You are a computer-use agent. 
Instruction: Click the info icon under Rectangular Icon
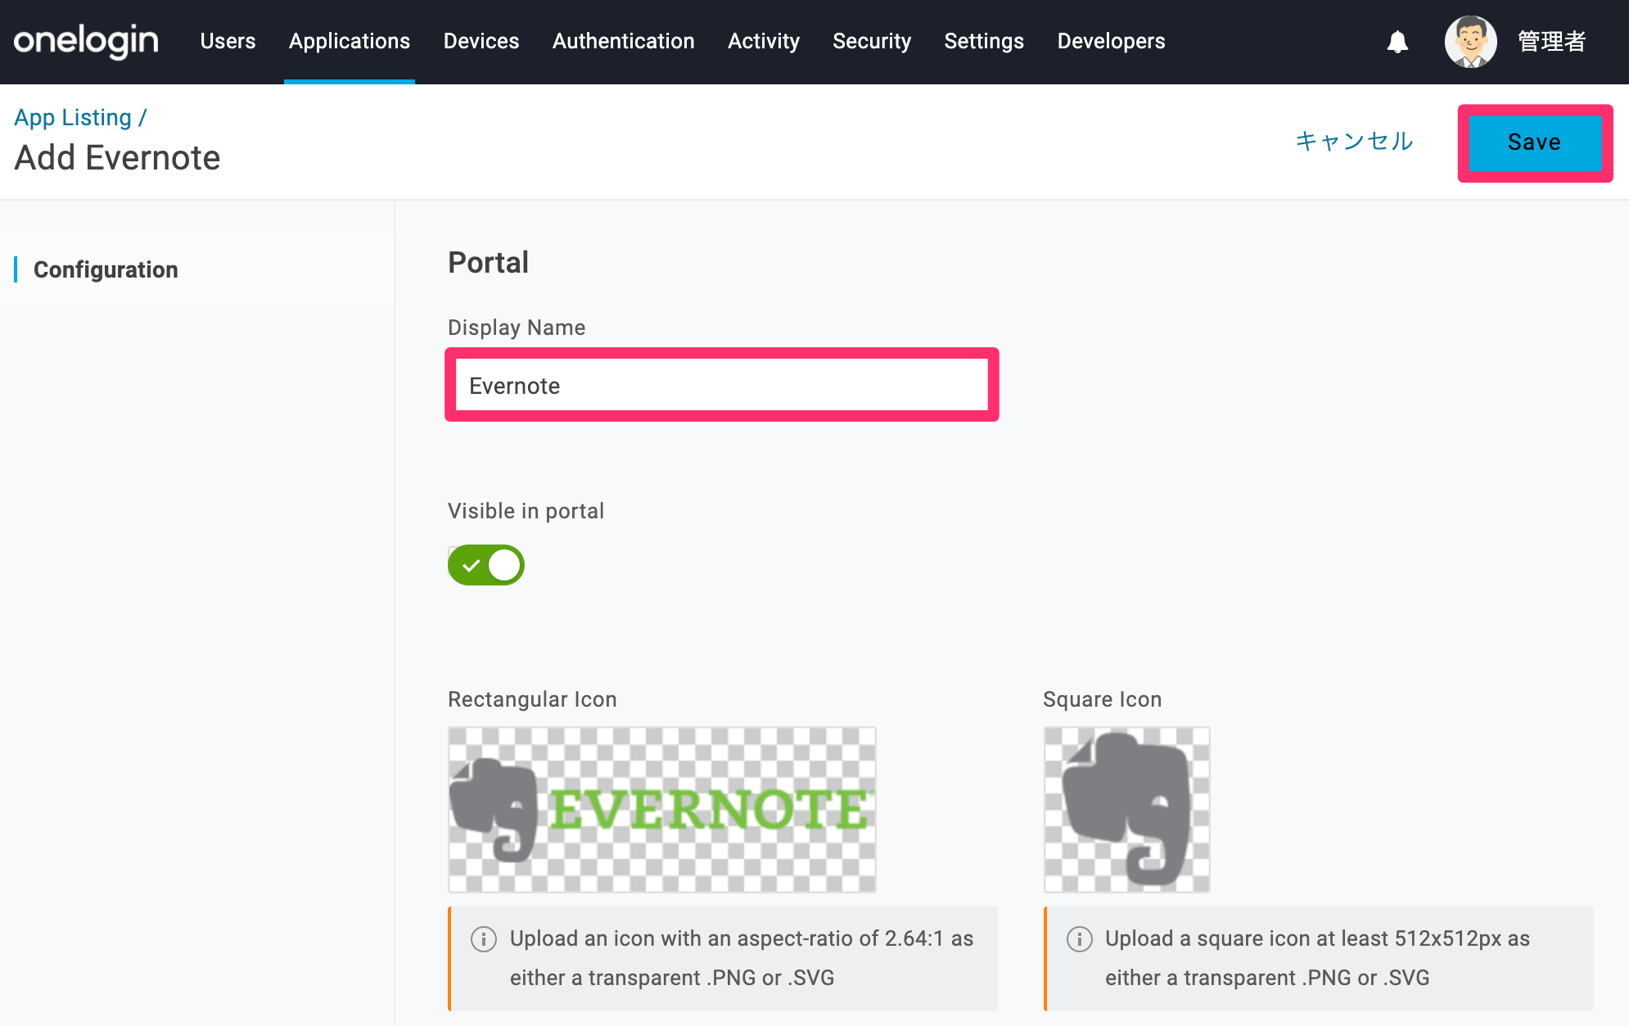pos(484,938)
